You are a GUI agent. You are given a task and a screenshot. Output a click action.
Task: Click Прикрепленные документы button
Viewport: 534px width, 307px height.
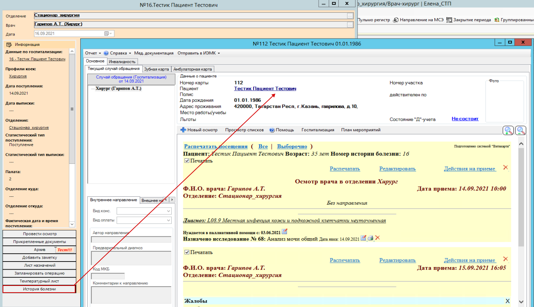coord(40,242)
